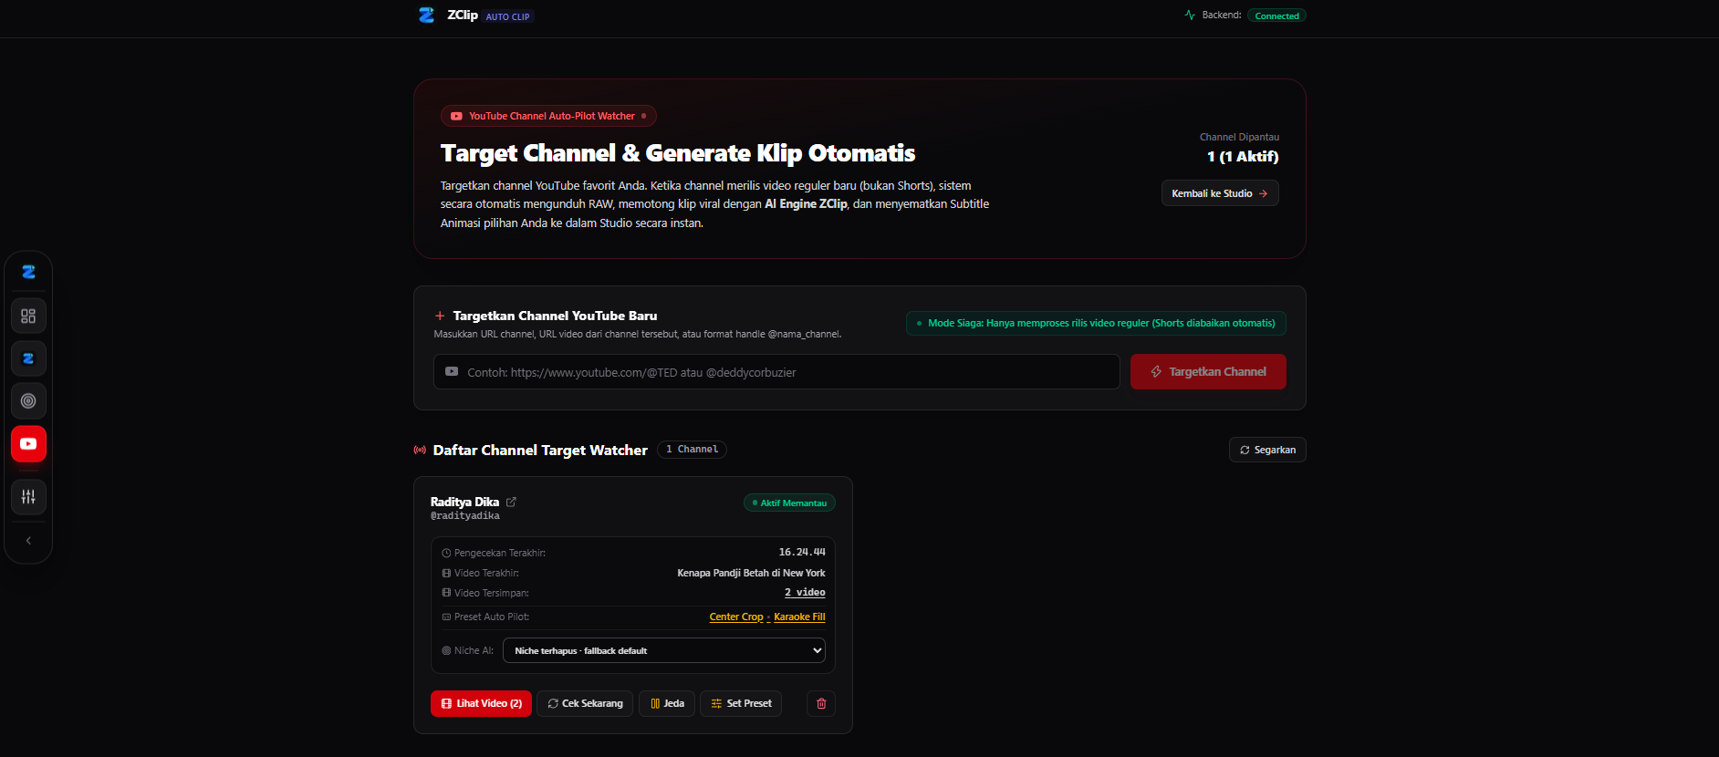
Task: Open the dashboard grid icon in sidebar
Action: tap(28, 316)
